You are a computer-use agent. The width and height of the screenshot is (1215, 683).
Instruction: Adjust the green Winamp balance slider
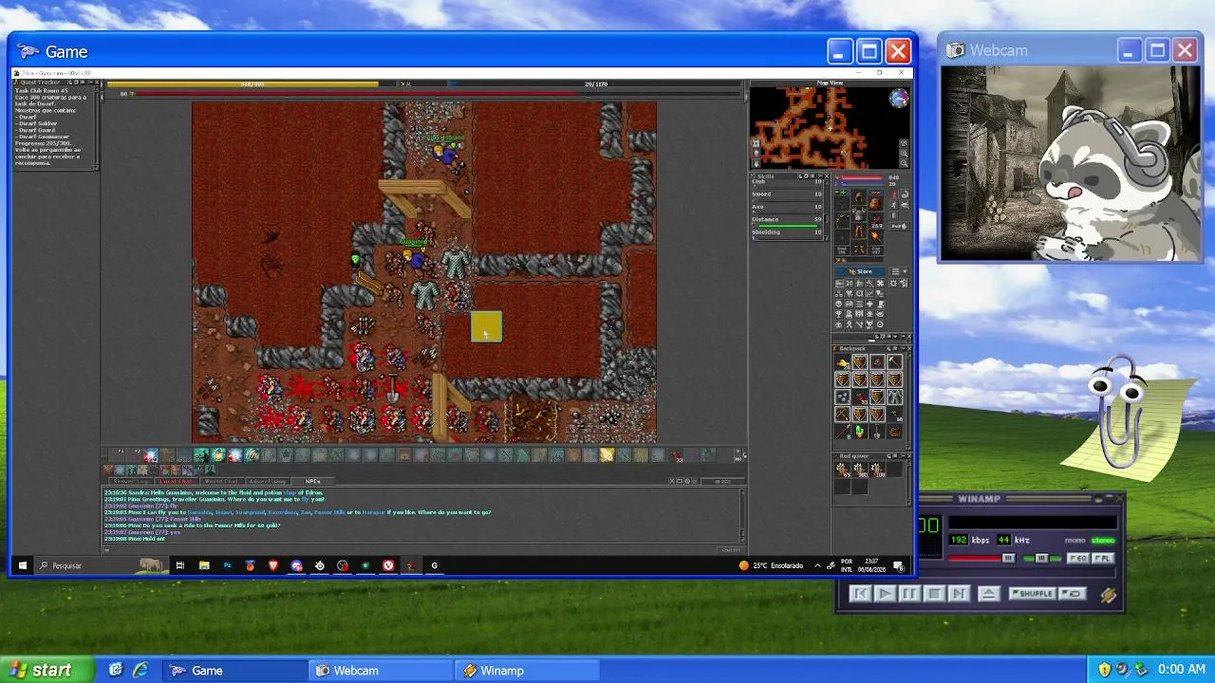[x=1041, y=559]
